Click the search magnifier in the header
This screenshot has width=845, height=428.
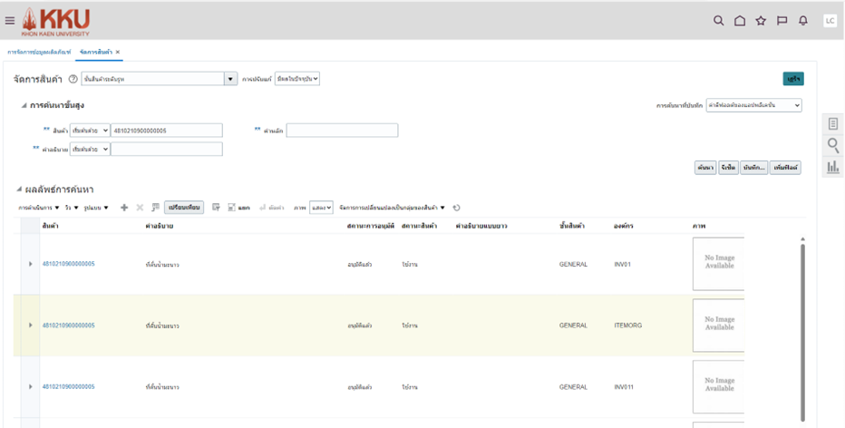(718, 21)
